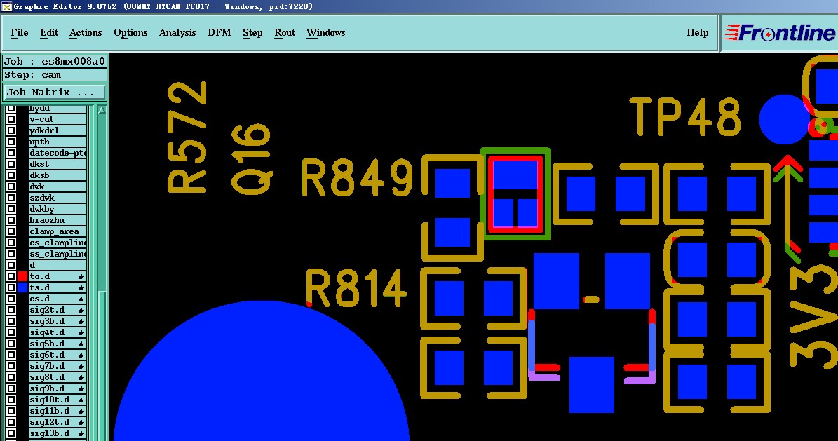This screenshot has width=838, height=441.
Task: Select the datecode-pt layer name
Action: (x=58, y=153)
